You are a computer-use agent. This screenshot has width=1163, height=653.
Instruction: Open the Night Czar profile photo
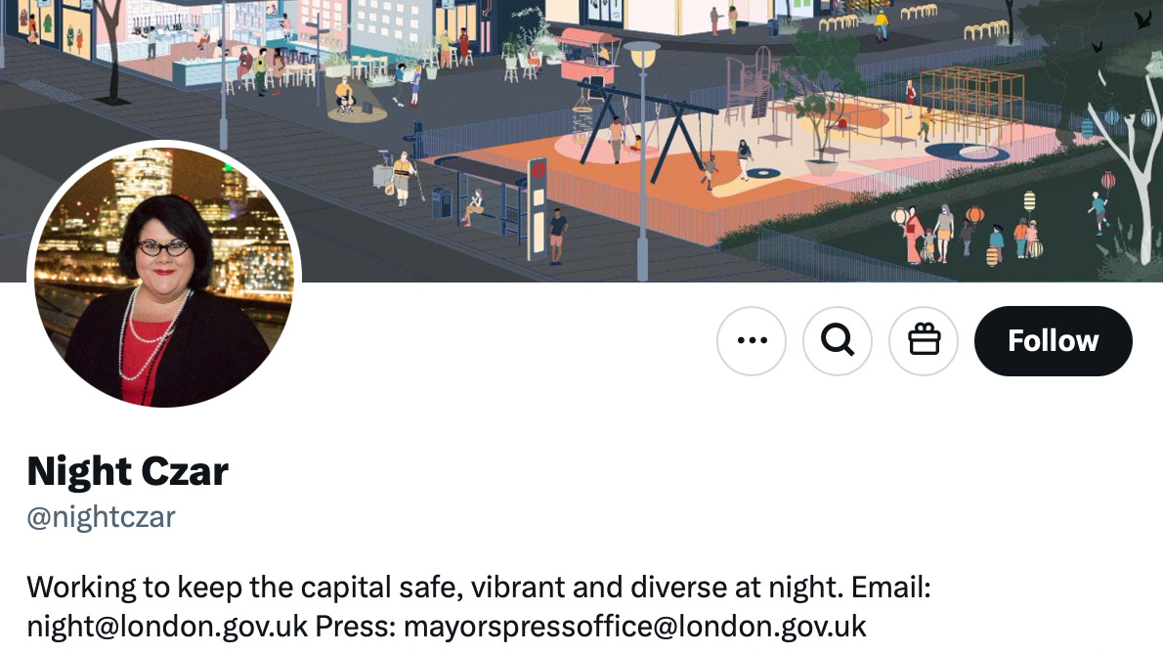click(164, 275)
